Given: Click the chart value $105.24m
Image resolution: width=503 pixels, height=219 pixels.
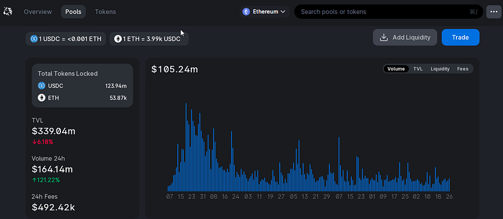Looking at the screenshot, I should pyautogui.click(x=175, y=69).
